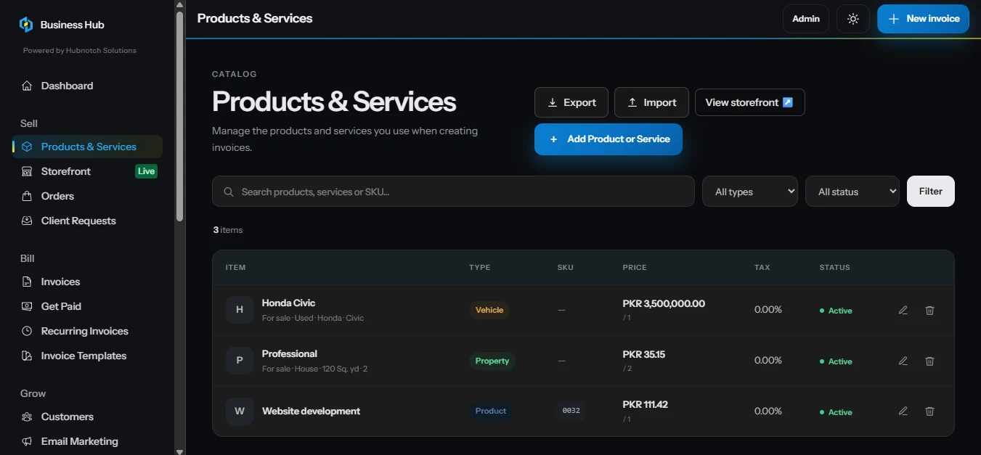Viewport: 981px width, 455px height.
Task: Click Active status of Website development
Action: 836,412
